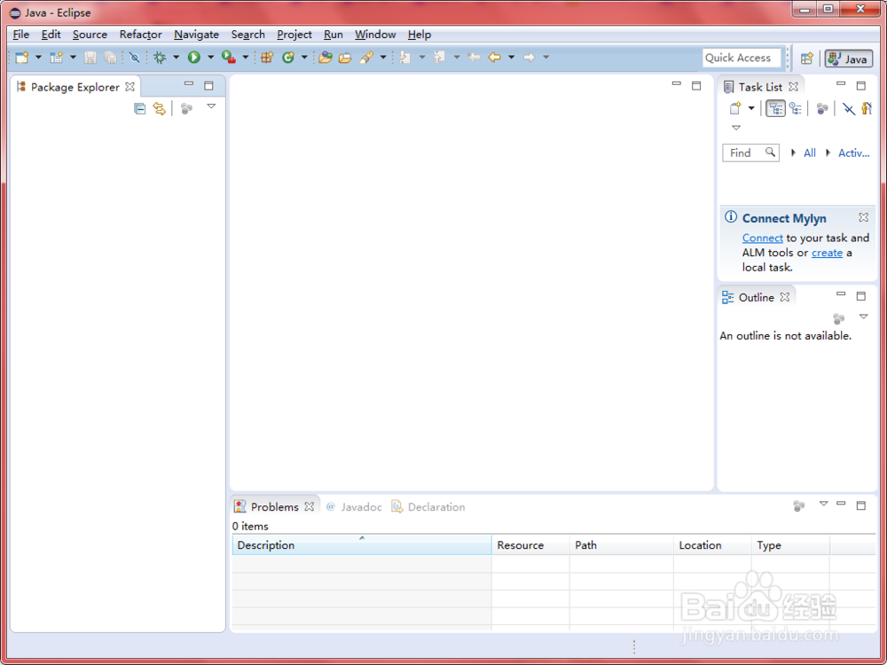Click the yellow Back arrow icon
887x665 pixels.
494,57
